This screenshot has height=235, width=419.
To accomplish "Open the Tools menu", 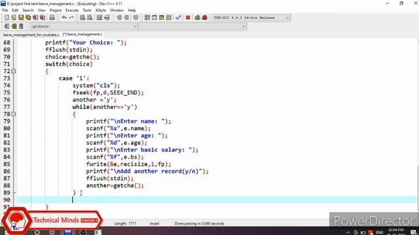I will pos(87,10).
